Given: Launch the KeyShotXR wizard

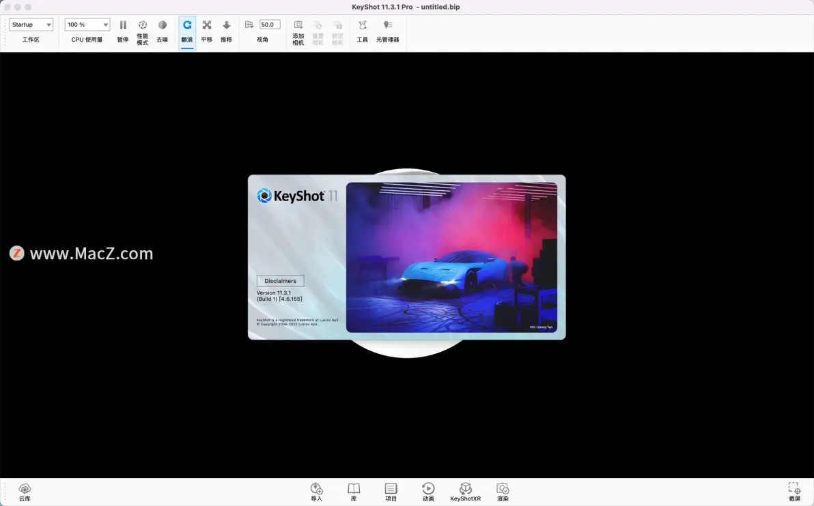Looking at the screenshot, I should [x=465, y=489].
